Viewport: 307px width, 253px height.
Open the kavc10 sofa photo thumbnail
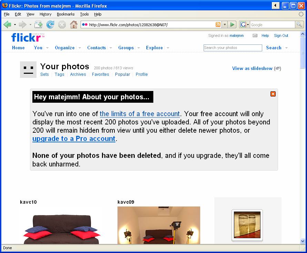point(62,225)
